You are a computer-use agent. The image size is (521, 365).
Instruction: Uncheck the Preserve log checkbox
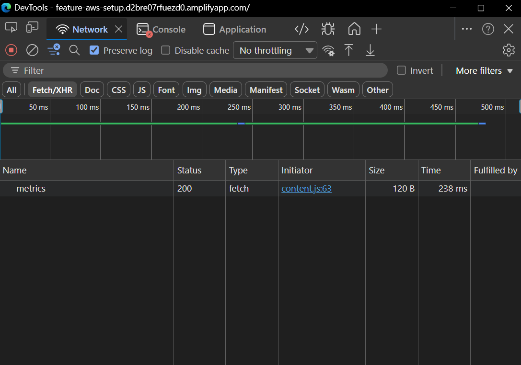click(x=94, y=50)
